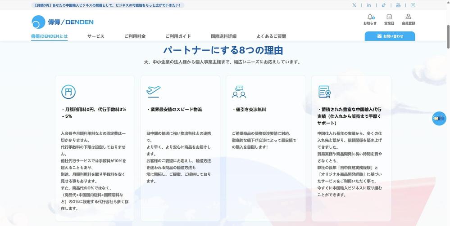Click the certificate document icon
This screenshot has height=226, width=450.
[325, 92]
